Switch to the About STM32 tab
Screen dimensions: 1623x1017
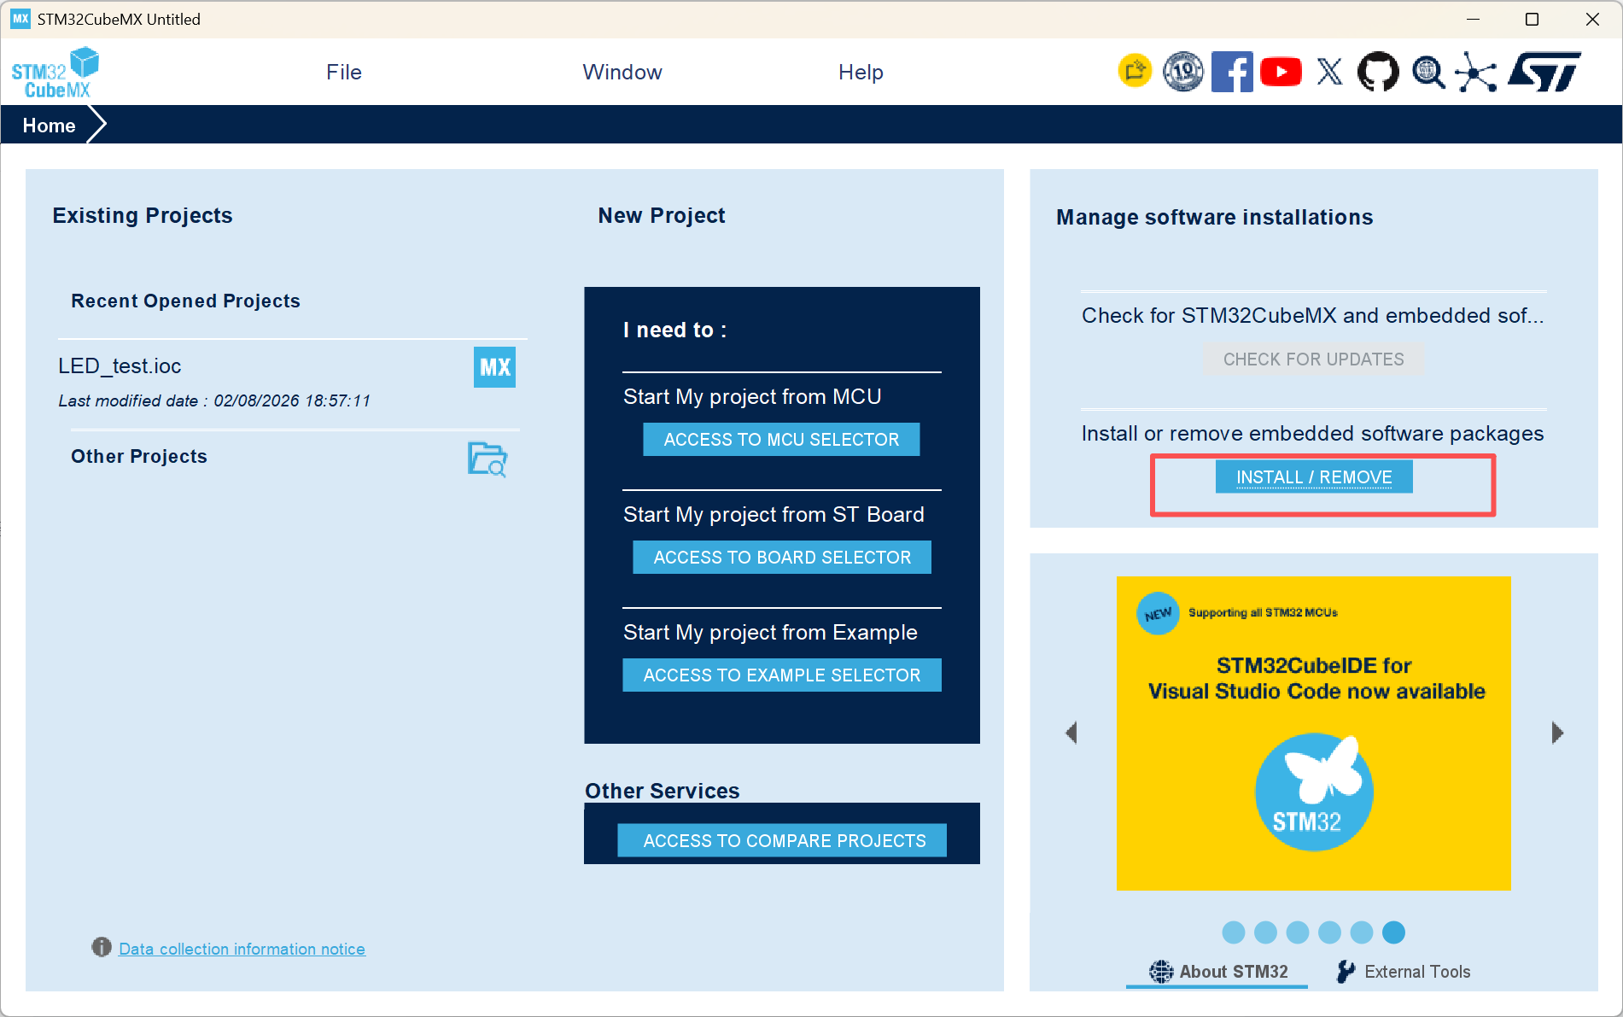click(1217, 972)
